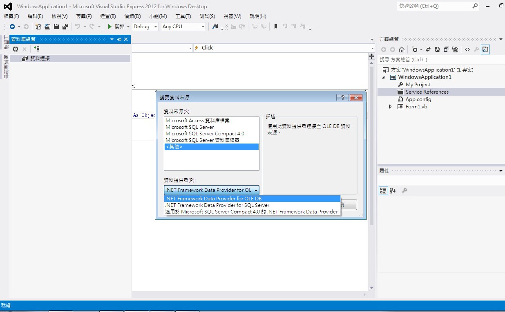Click the single-disk Save icon in toolbar
The image size is (505, 312).
56,27
